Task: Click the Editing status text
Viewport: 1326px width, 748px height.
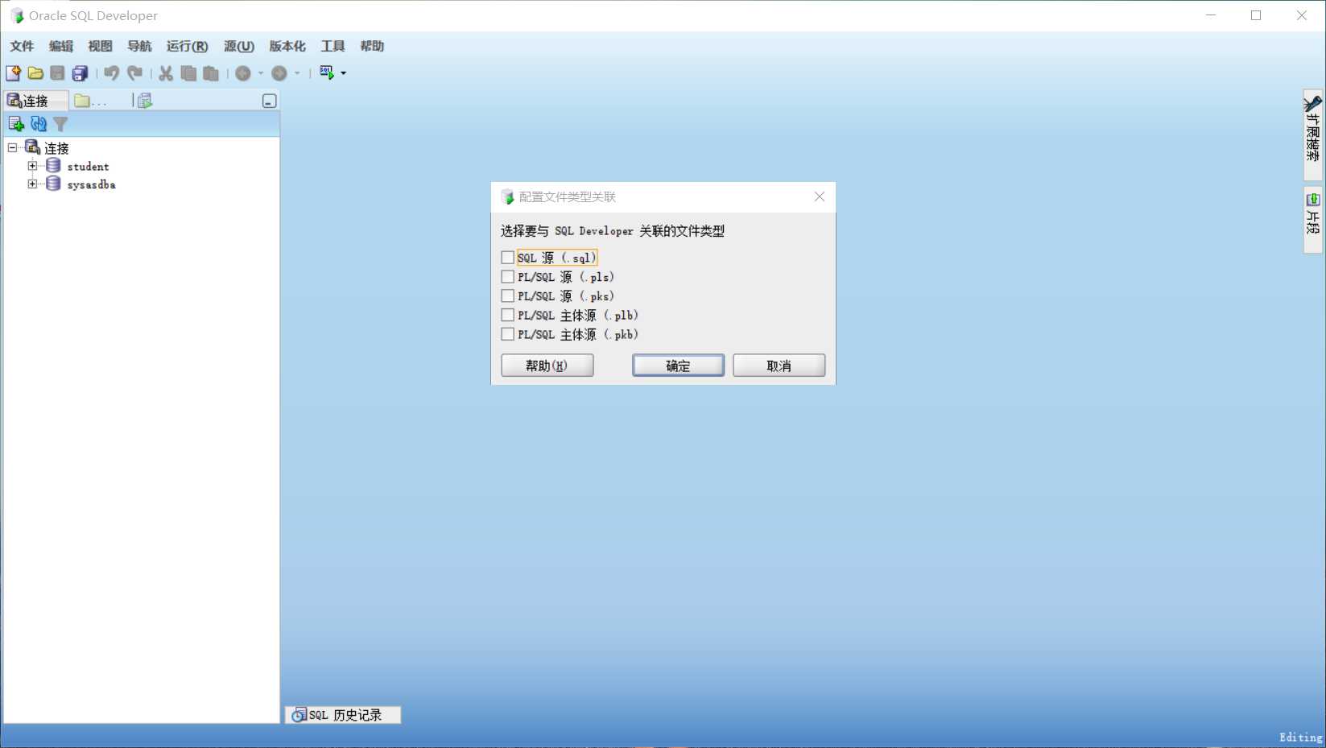Action: point(1300,737)
